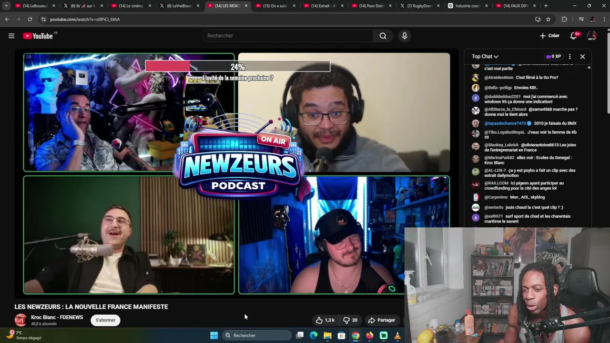Screen dimensions: 610x343
Task: Open File Explorer from the taskbar
Action: (327, 335)
